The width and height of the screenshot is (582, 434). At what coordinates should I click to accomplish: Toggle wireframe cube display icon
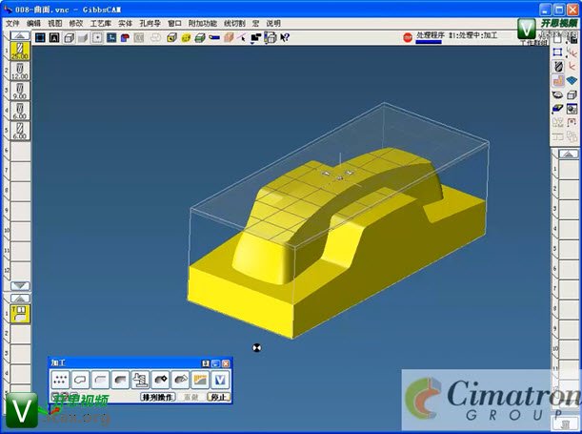click(x=69, y=37)
